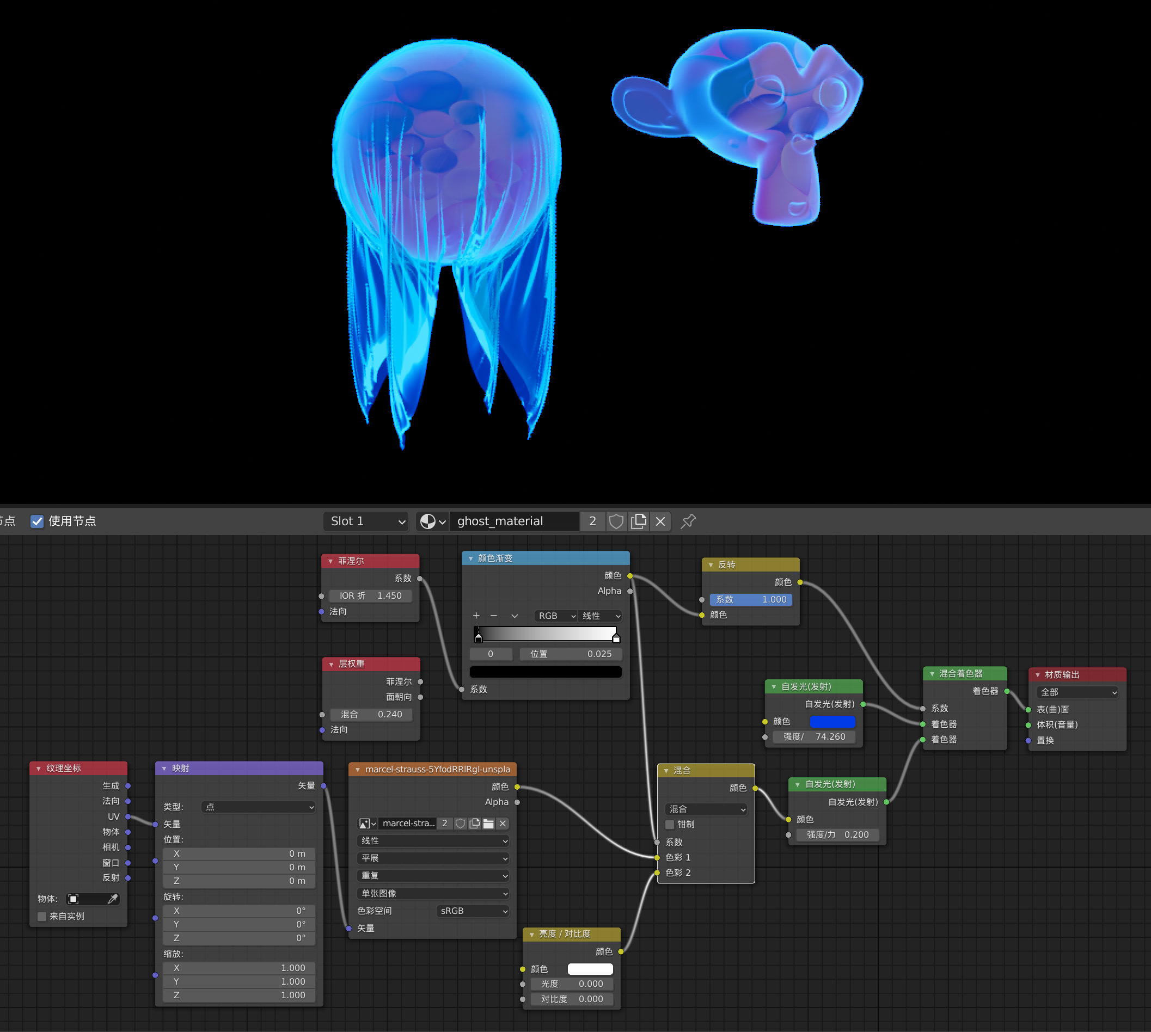Enable the 钳制 checkbox in 混合 node
This screenshot has height=1032, width=1151.
tap(670, 825)
